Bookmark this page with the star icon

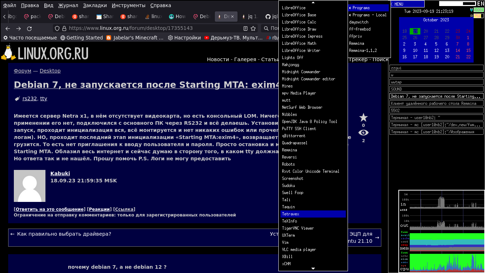pos(253,28)
